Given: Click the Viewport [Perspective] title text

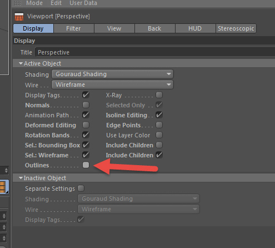Looking at the screenshot, I should (x=58, y=16).
